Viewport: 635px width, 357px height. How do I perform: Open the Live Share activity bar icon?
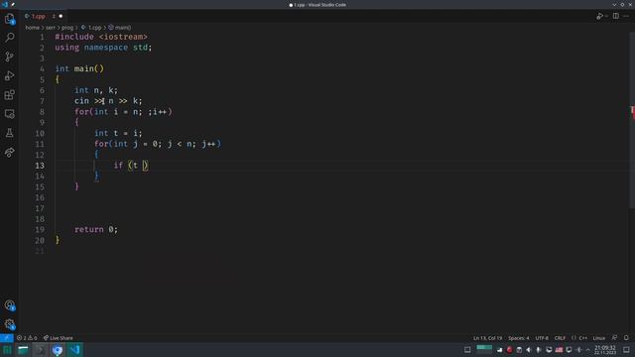pos(9,152)
